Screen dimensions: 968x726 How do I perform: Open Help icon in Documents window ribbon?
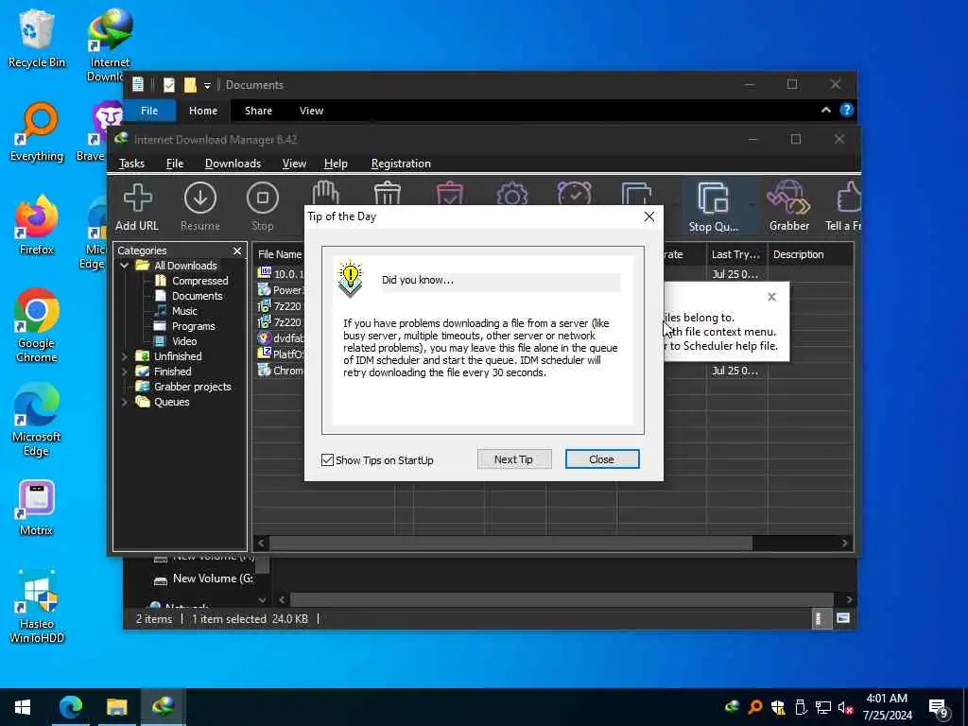tap(846, 110)
